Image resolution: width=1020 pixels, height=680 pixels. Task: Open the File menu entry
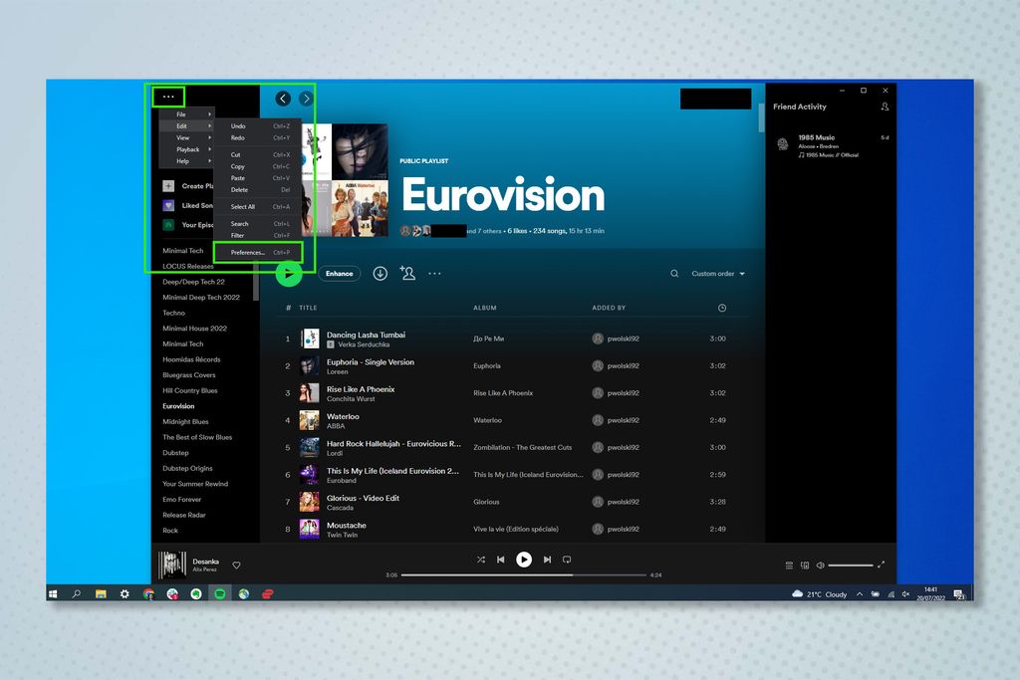[180, 113]
